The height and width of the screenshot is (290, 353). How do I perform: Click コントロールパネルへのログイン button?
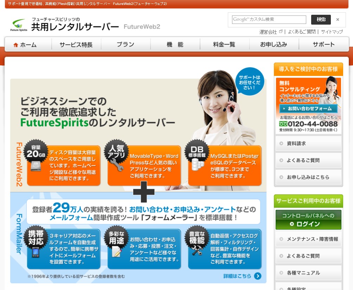(x=308, y=220)
